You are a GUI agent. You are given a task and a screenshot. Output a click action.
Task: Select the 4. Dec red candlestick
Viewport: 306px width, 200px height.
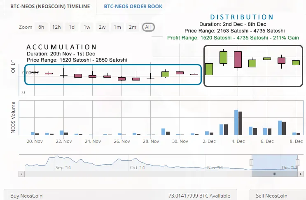[x=238, y=60]
